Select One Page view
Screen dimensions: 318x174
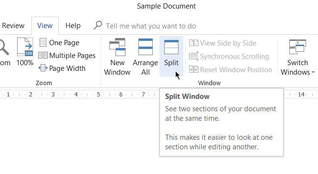point(59,43)
